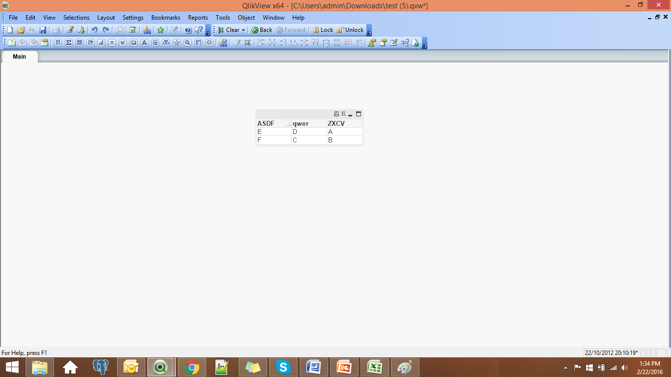Screen dimensions: 671x377
Task: Select the qwer column header
Action: [309, 124]
